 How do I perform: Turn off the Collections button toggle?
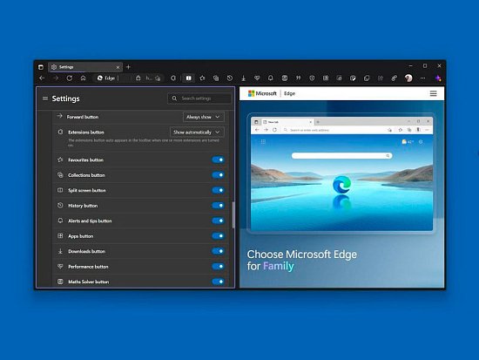(218, 175)
